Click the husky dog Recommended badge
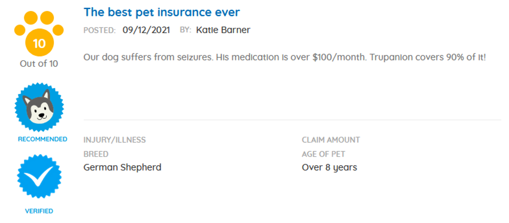 tap(39, 107)
